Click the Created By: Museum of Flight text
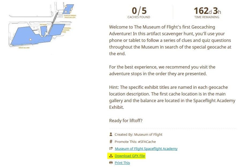The width and height of the screenshot is (243, 168). (138, 134)
